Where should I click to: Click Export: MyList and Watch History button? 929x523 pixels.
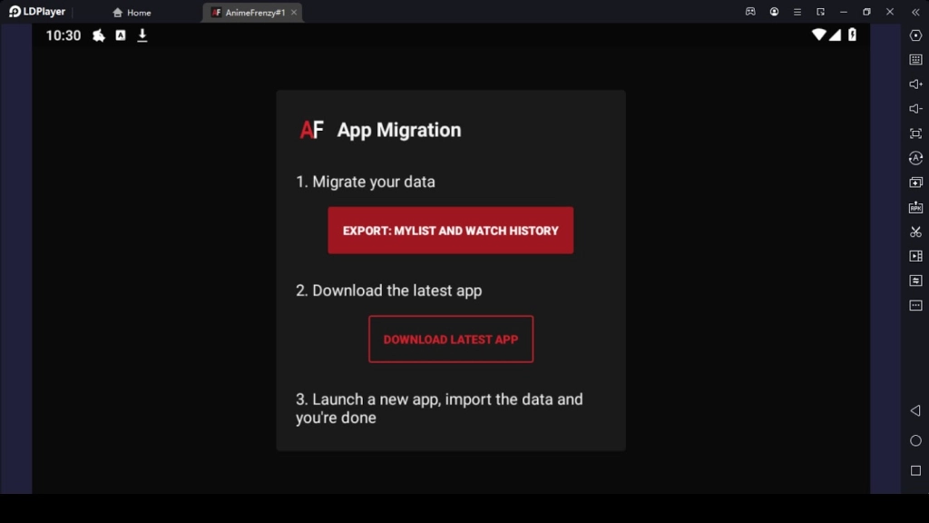(450, 230)
